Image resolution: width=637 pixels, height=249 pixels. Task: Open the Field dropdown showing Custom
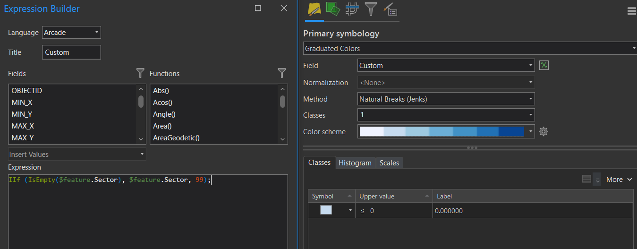coord(446,65)
